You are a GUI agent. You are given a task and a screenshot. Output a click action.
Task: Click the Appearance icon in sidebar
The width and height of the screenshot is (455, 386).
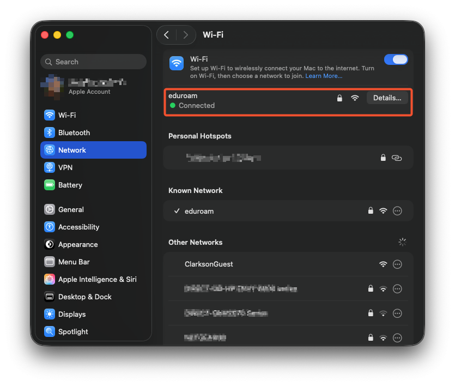pyautogui.click(x=50, y=244)
